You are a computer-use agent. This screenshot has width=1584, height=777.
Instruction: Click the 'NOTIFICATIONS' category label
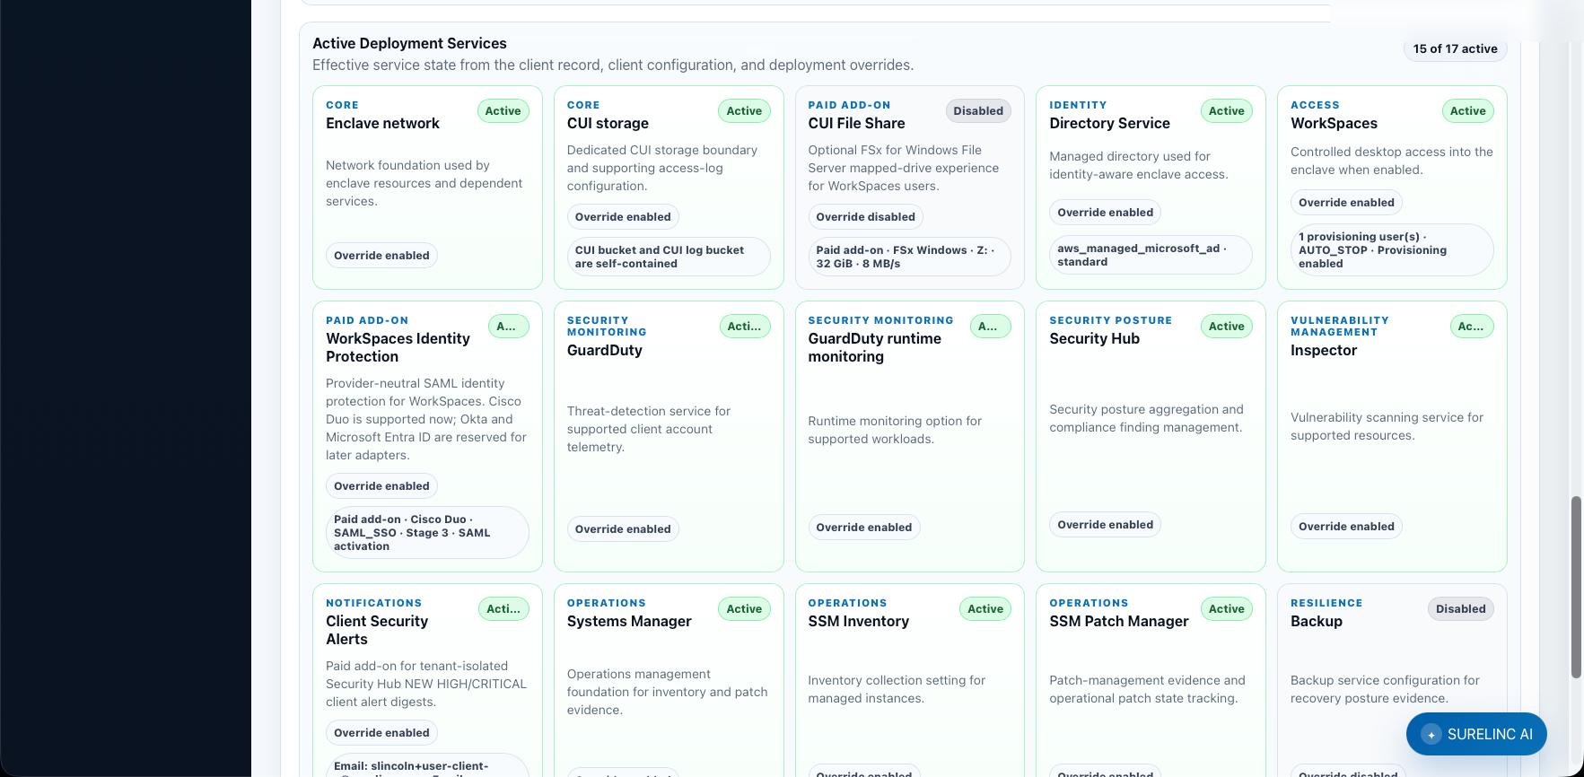point(373,603)
